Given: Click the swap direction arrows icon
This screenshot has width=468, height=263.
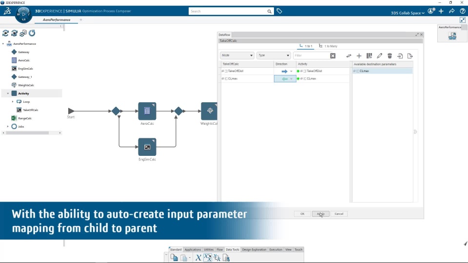Looking at the screenshot, I should (x=349, y=56).
